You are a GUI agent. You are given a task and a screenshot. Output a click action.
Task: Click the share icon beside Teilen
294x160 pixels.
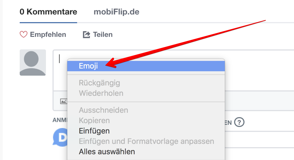86,35
